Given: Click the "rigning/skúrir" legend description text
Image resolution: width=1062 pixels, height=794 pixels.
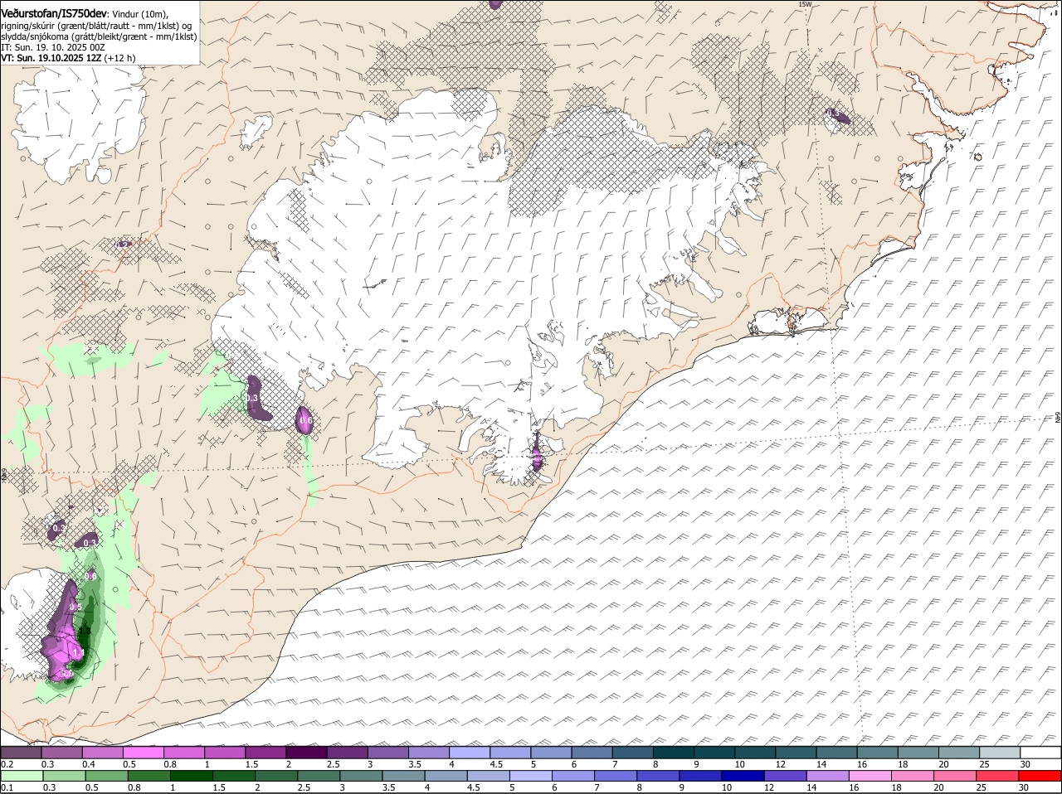Looking at the screenshot, I should pyautogui.click(x=27, y=26).
